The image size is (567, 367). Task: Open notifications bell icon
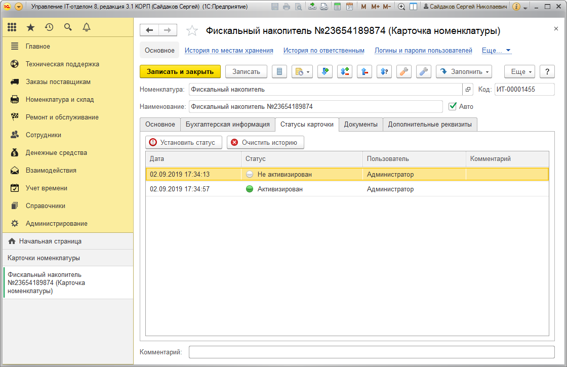coord(87,27)
